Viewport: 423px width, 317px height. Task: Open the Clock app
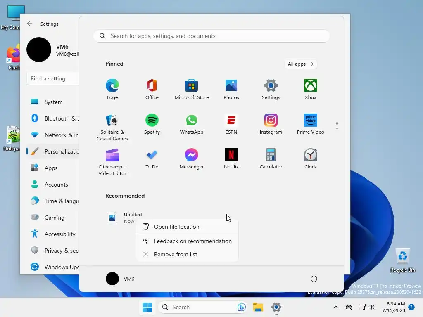[x=311, y=159]
